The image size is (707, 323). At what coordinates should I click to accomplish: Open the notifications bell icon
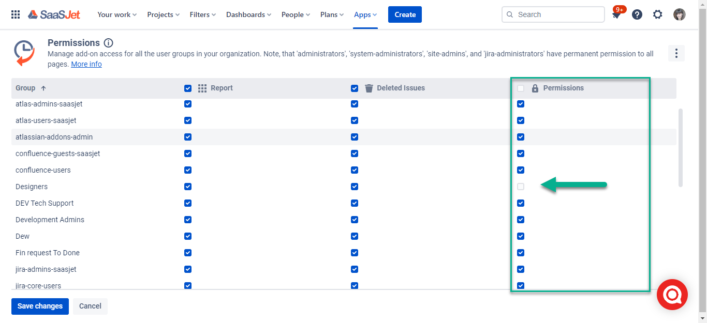click(616, 15)
